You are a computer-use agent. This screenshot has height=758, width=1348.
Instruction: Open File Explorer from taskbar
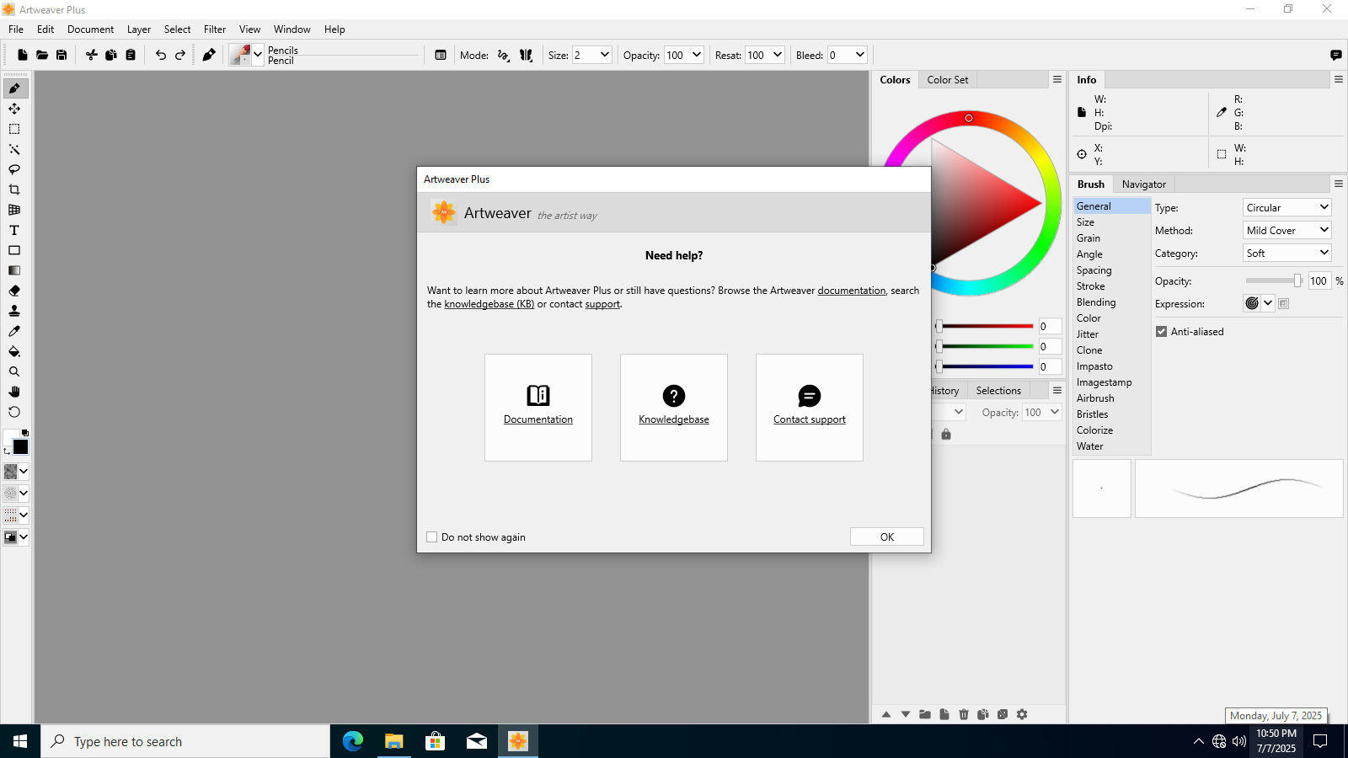tap(393, 741)
